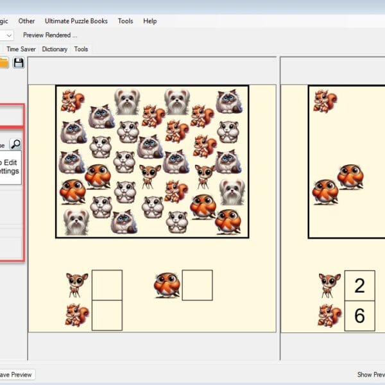Click the empty answer box beside the robin

point(197,286)
